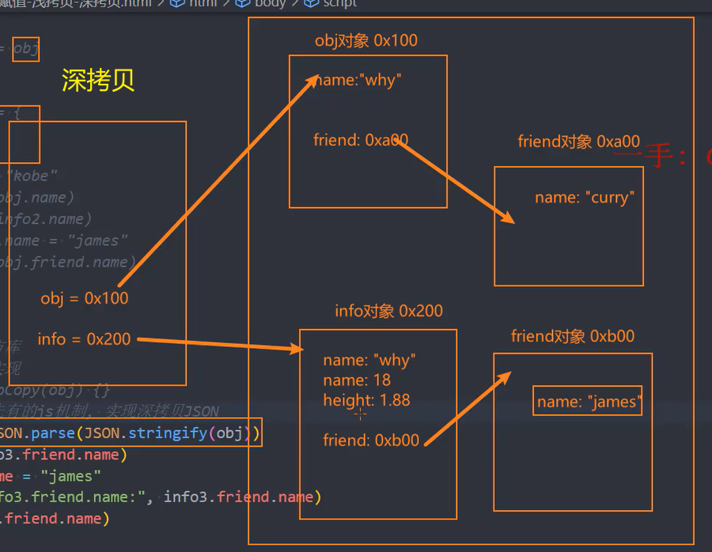Screen dimensions: 712x552
Task: Click '.friend.name)' on the last code line
Action: [x=55, y=519]
